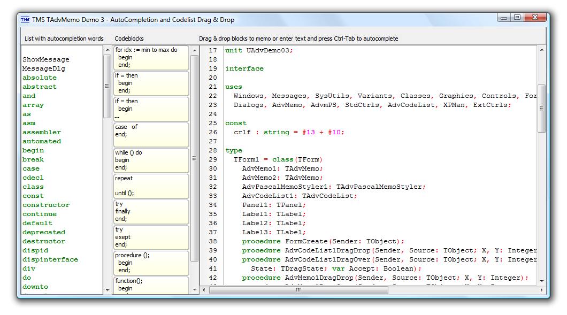Click the autocompletion list scrollbar thumb
Viewport: 567px width, 315px height.
pos(107,86)
